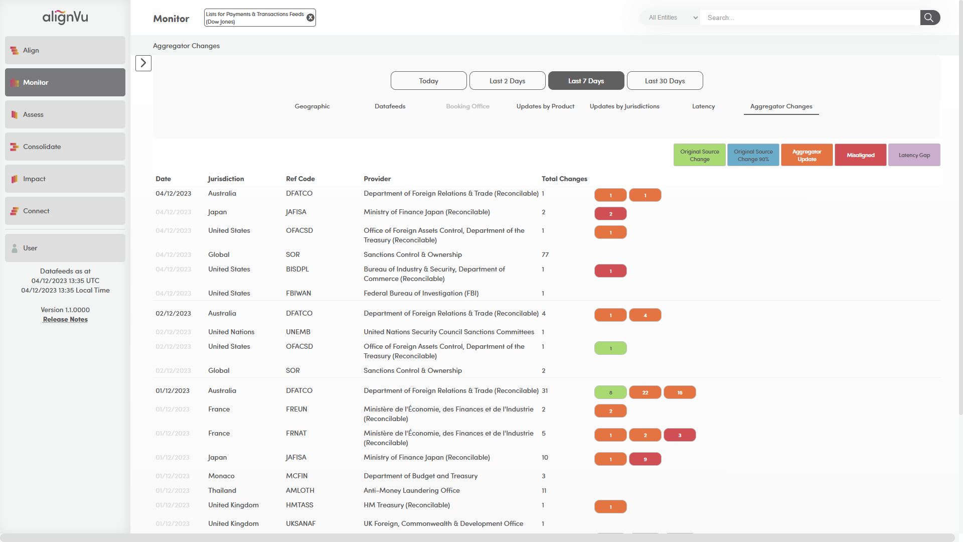Click badge 4 on 02/12 DFATCO row
This screenshot has height=542, width=963.
point(645,315)
